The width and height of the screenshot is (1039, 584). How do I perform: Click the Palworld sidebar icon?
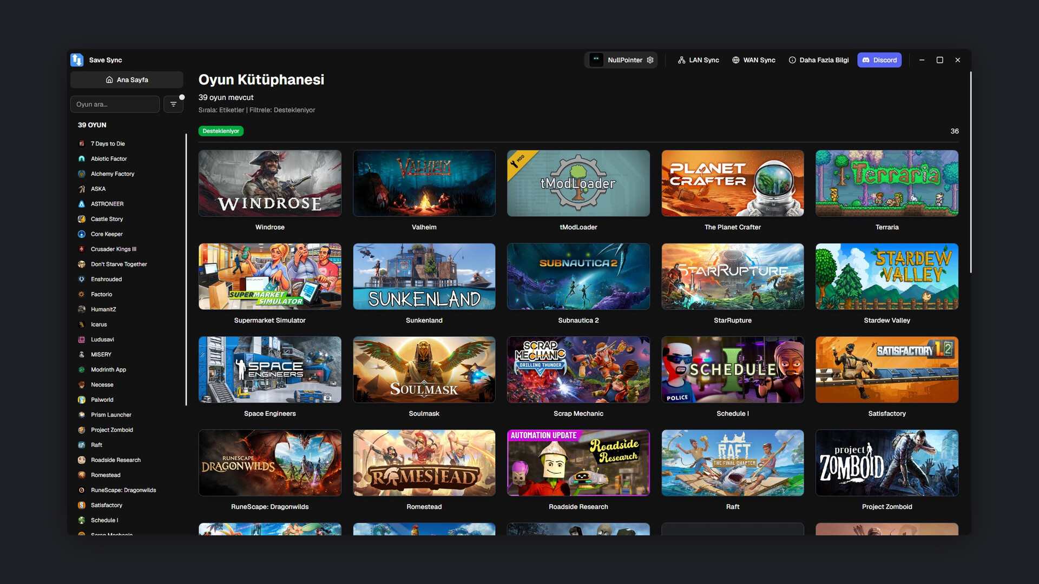tap(82, 400)
